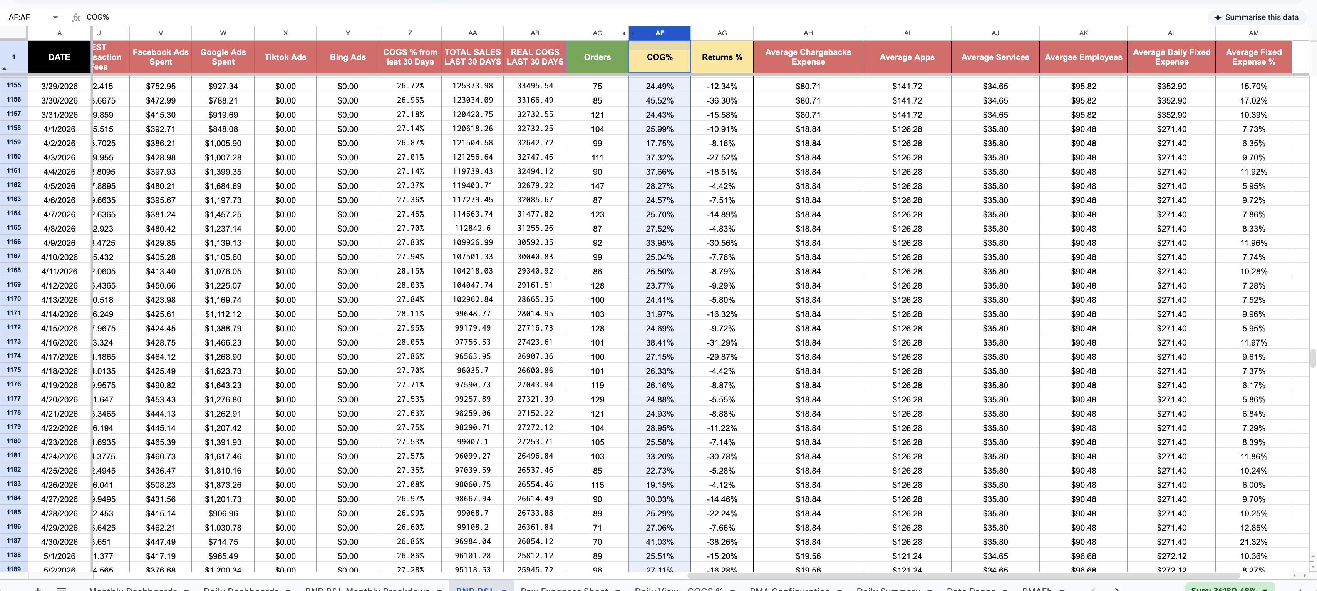The width and height of the screenshot is (1317, 591).
Task: Click the Average Daily Fixed Expense header
Action: [x=1171, y=57]
